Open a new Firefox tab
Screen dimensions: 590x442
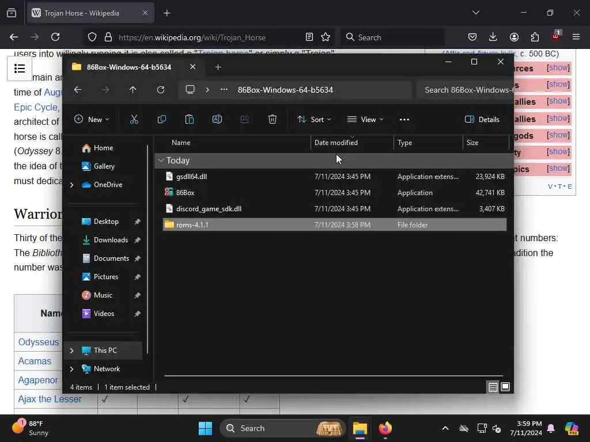167,13
